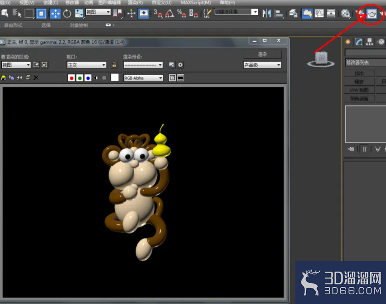Image resolution: width=386 pixels, height=304 pixels.
Task: Print the rendered image
Action: [28, 78]
